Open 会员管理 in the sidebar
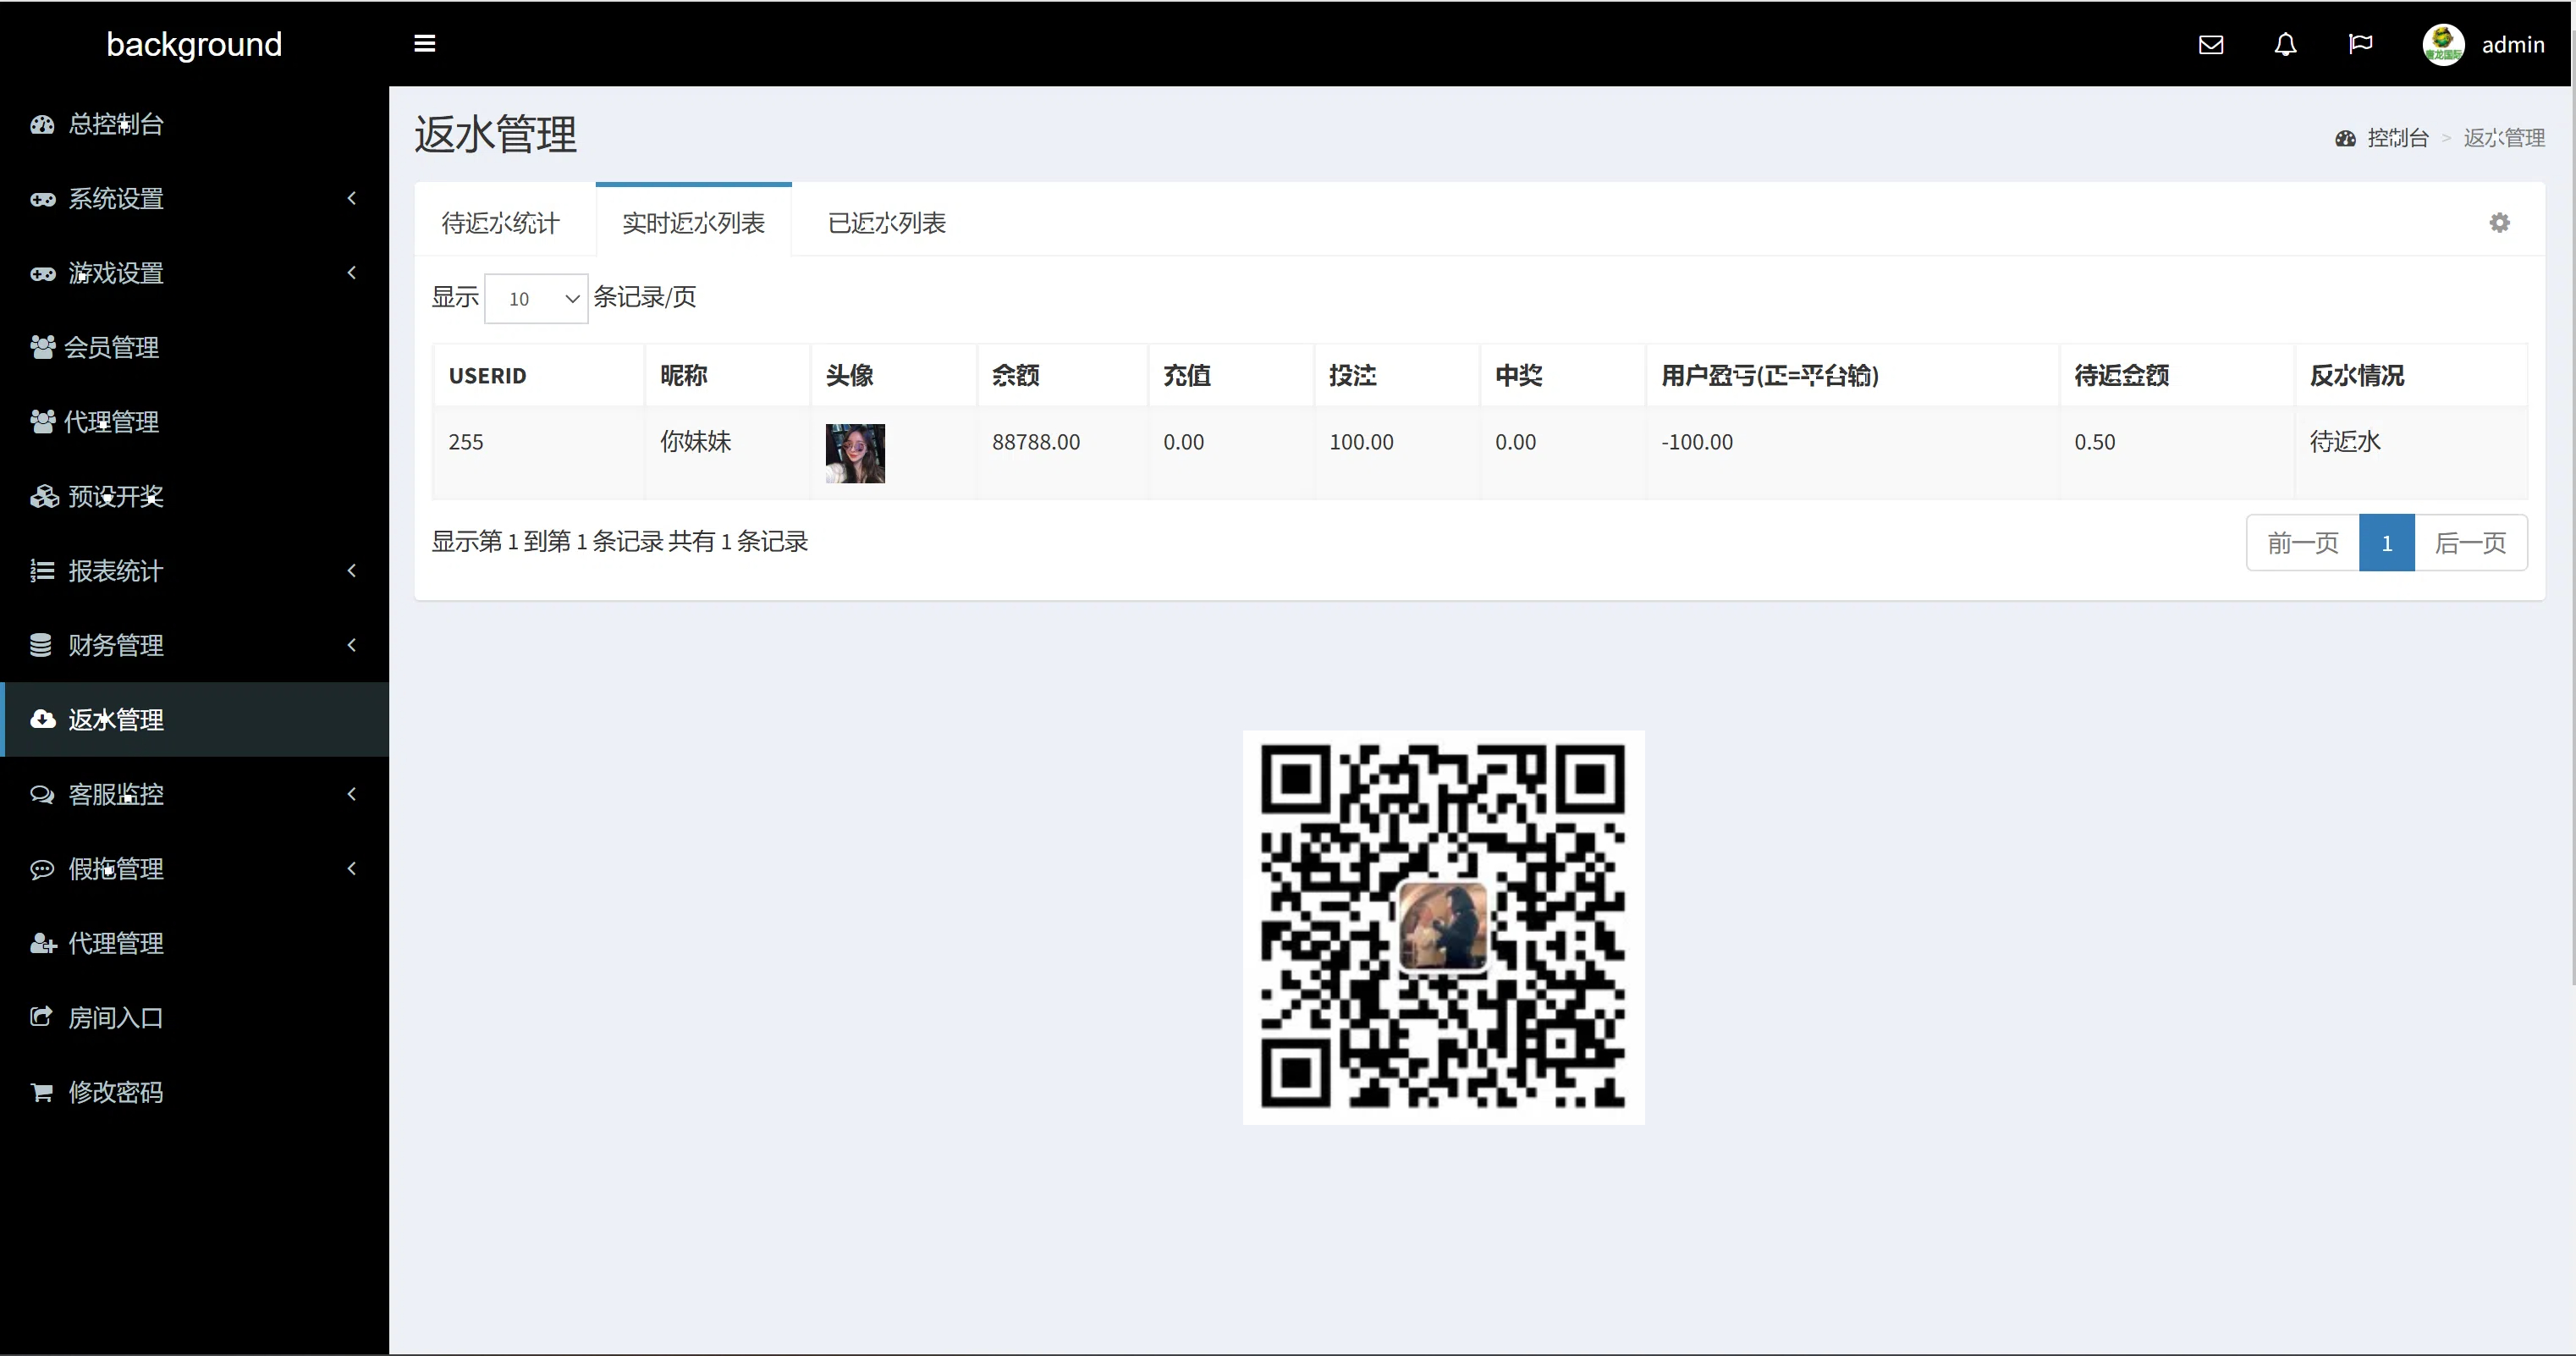The height and width of the screenshot is (1356, 2576). click(194, 347)
